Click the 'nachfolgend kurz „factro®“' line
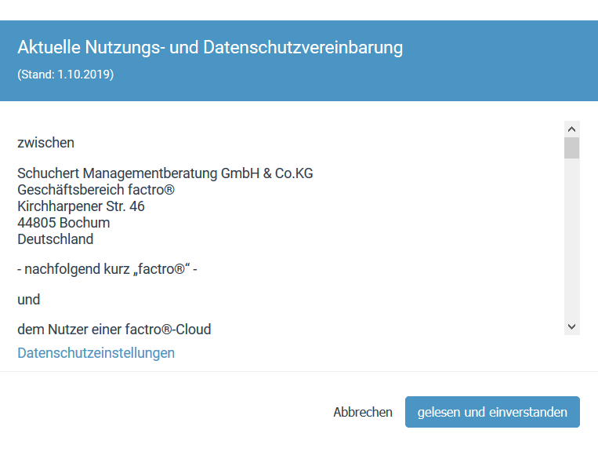The width and height of the screenshot is (598, 470). [x=107, y=269]
